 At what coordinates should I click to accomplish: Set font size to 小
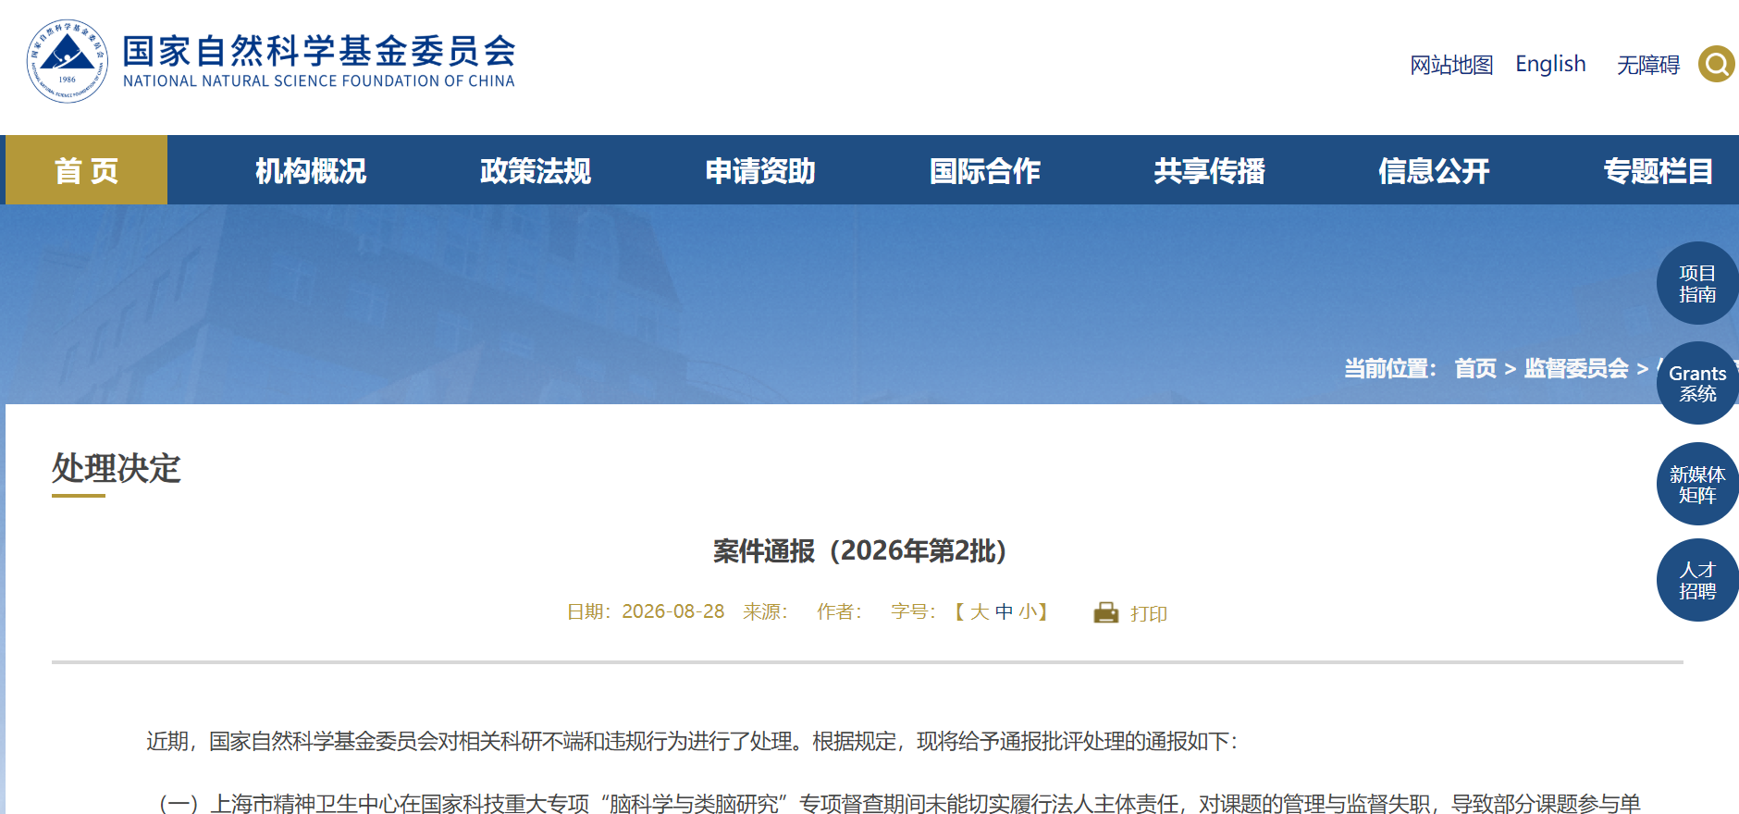point(1028,611)
